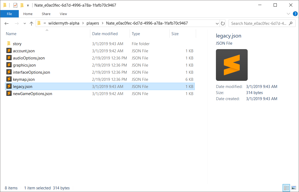Screen dimensions: 299x192
Task: Expand the address bar history dropdown
Action: [217, 24]
